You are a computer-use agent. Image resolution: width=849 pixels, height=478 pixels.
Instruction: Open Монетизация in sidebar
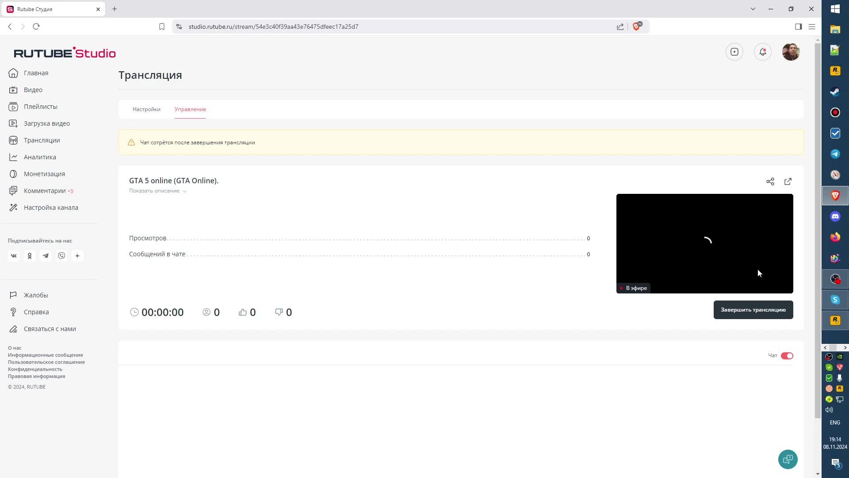[44, 174]
